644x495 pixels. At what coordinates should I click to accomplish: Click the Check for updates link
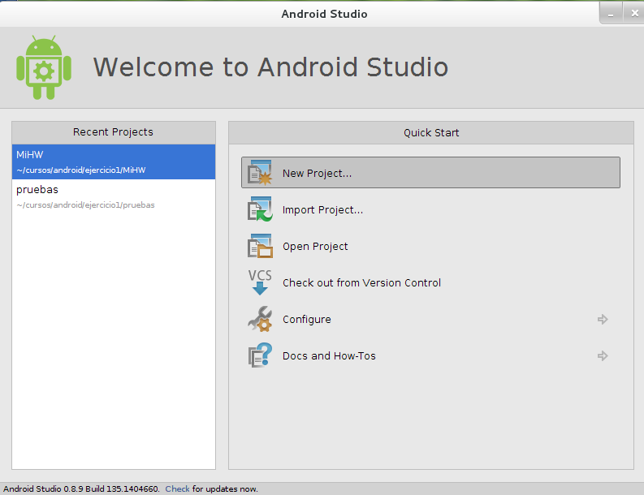pos(177,489)
